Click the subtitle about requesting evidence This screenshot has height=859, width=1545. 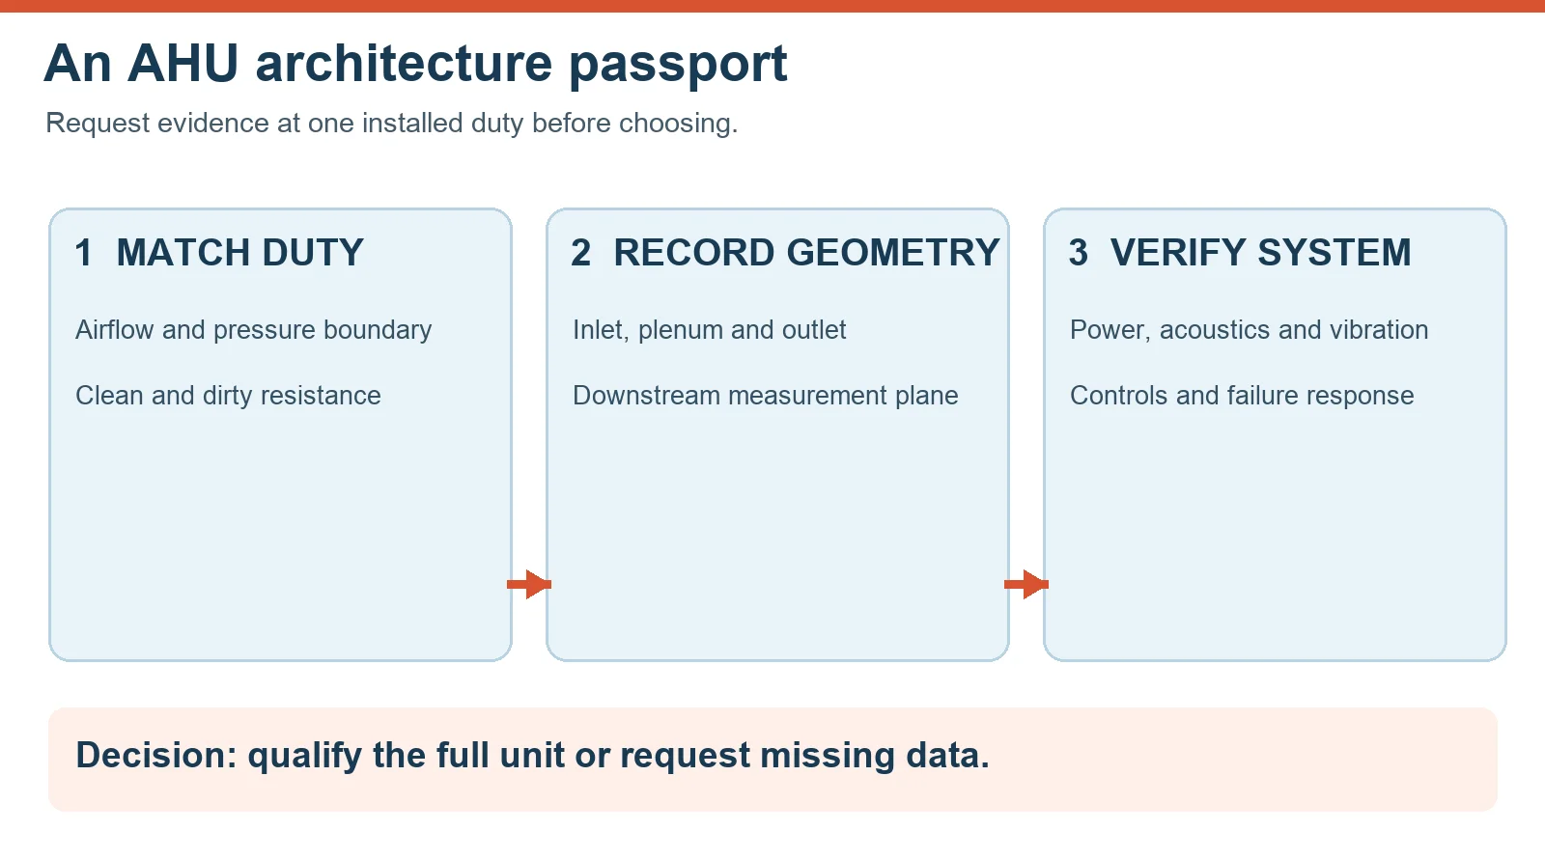click(x=391, y=124)
